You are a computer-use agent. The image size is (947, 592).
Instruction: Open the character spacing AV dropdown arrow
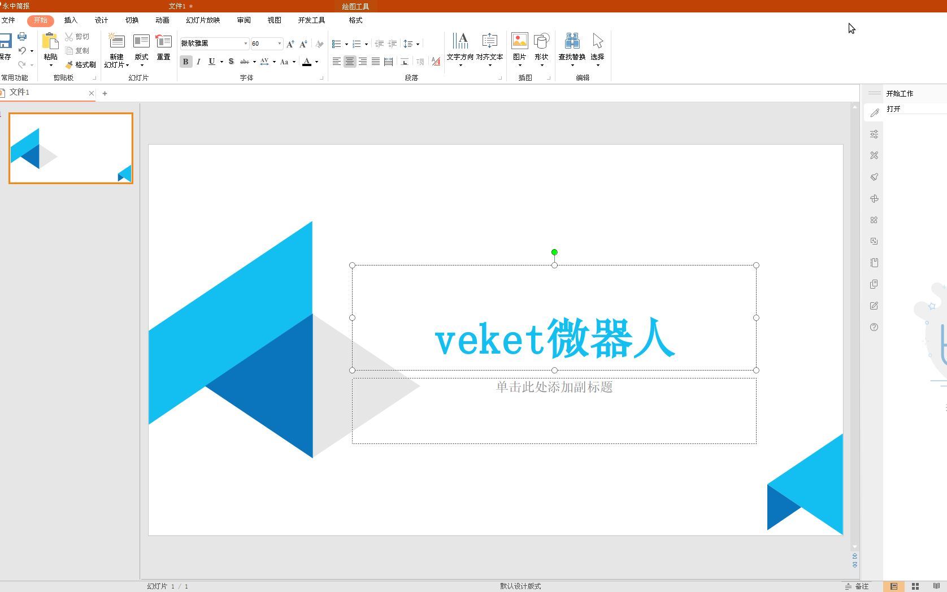pos(274,62)
